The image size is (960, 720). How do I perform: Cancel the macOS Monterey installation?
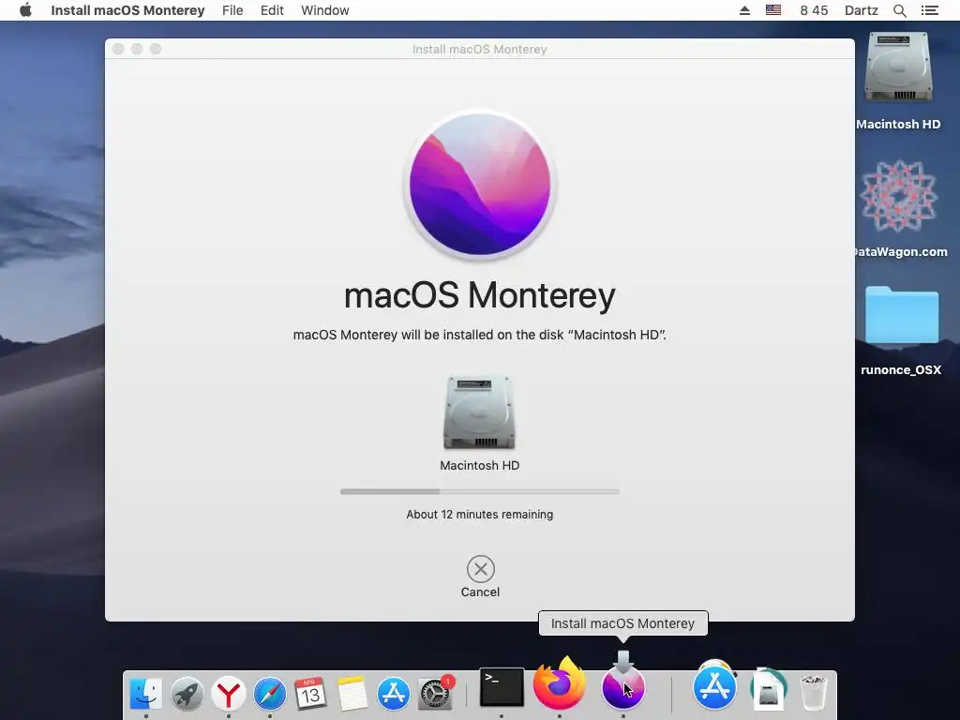pos(481,569)
